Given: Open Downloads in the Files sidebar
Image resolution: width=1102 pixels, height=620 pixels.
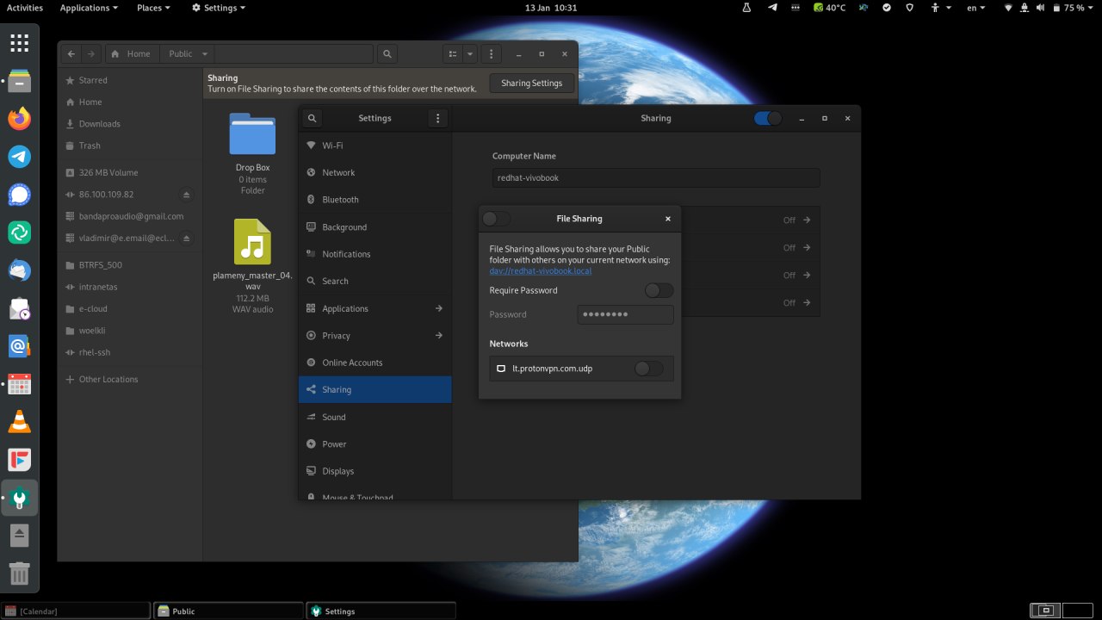Looking at the screenshot, I should 130,124.
